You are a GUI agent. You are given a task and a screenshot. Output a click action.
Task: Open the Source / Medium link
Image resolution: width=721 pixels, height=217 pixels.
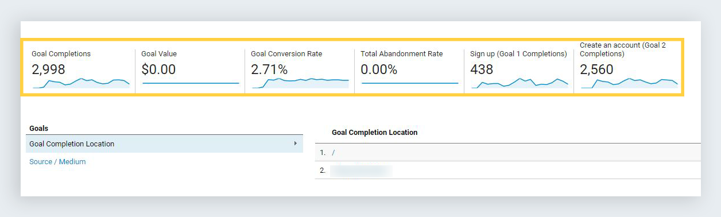57,162
